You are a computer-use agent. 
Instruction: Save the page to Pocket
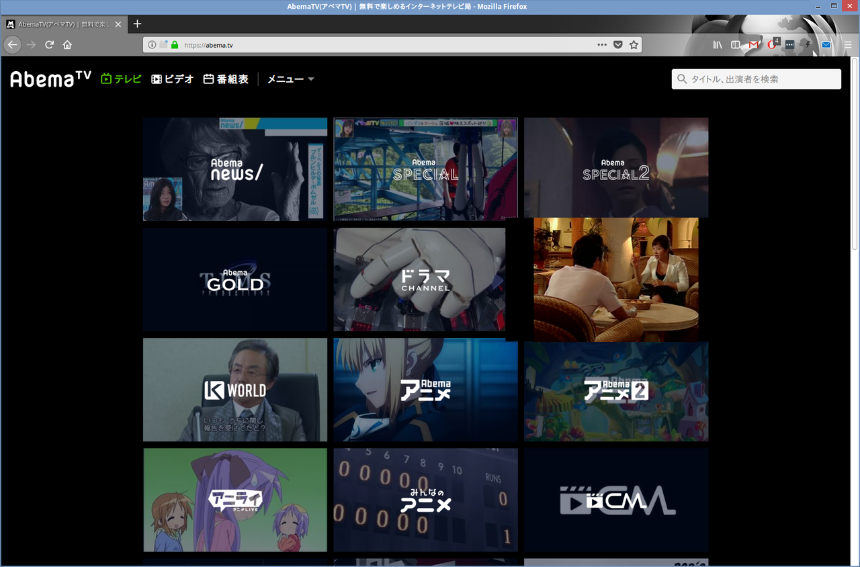(618, 45)
